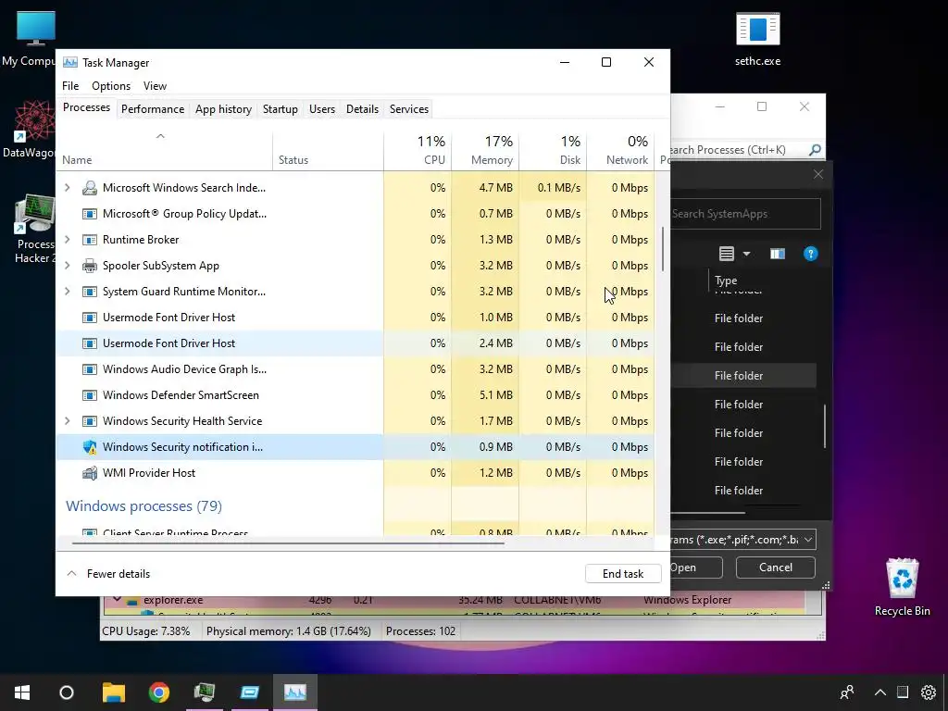Show hidden icons arrow in system tray
Screen dimensions: 948x711
pos(880,692)
